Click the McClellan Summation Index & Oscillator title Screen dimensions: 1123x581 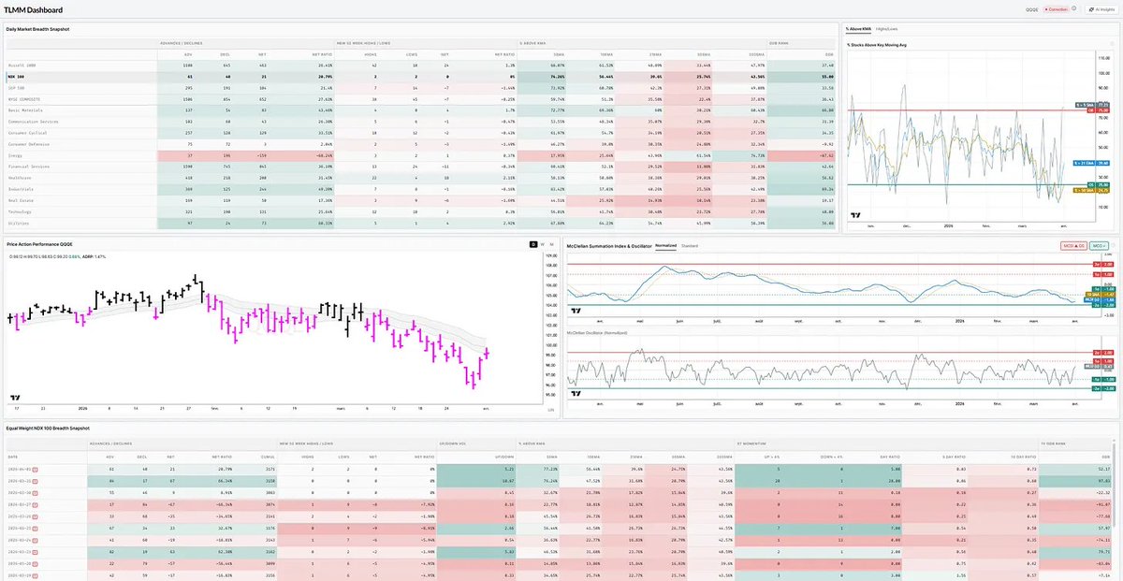coord(608,245)
